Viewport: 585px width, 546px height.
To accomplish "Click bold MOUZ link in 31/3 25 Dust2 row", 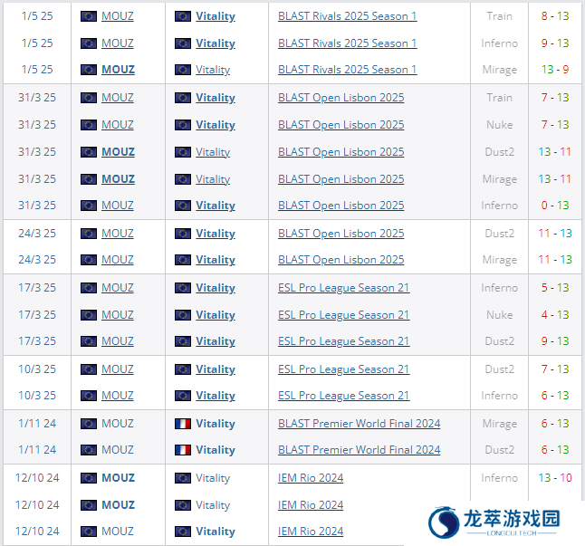I will click(x=119, y=152).
